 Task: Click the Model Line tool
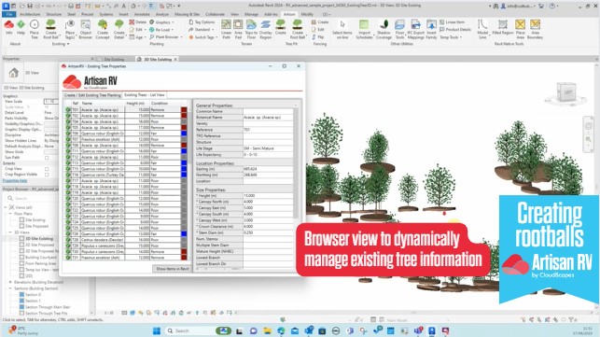482,30
